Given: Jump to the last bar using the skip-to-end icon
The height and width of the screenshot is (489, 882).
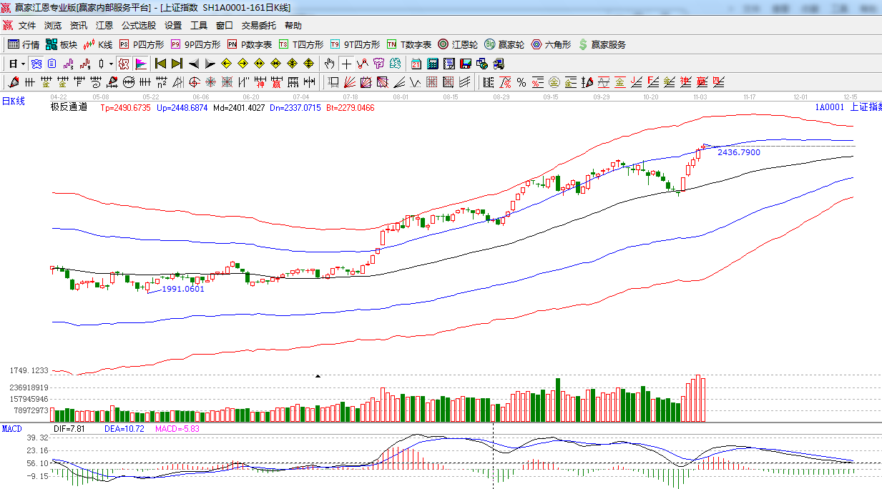Looking at the screenshot, I should (x=177, y=64).
